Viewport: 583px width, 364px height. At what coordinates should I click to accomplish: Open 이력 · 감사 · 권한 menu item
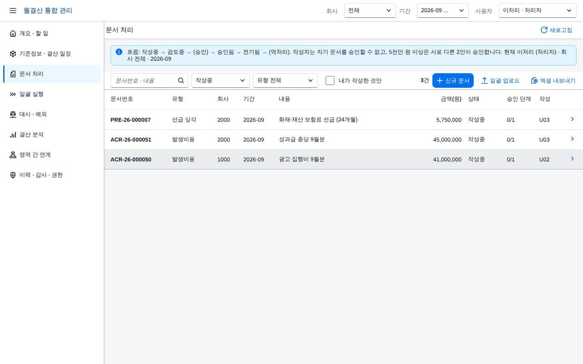pyautogui.click(x=52, y=175)
